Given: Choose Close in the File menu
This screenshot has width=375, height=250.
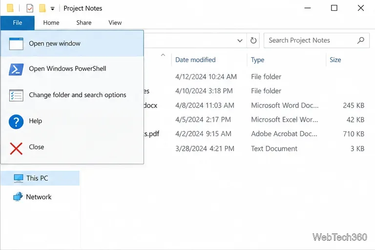Looking at the screenshot, I should [x=72, y=147].
